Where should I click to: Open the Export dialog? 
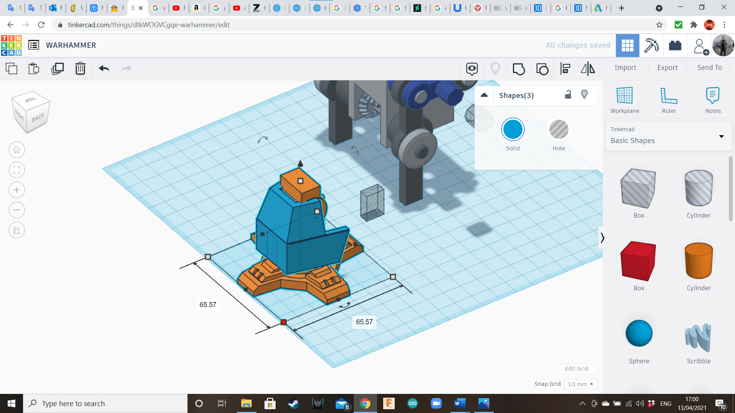[x=667, y=68]
